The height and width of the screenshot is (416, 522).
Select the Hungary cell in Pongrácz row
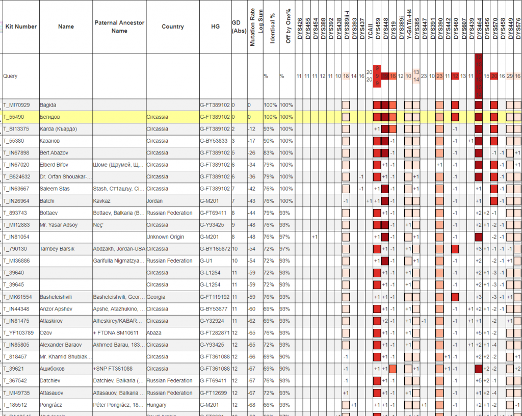(158, 405)
